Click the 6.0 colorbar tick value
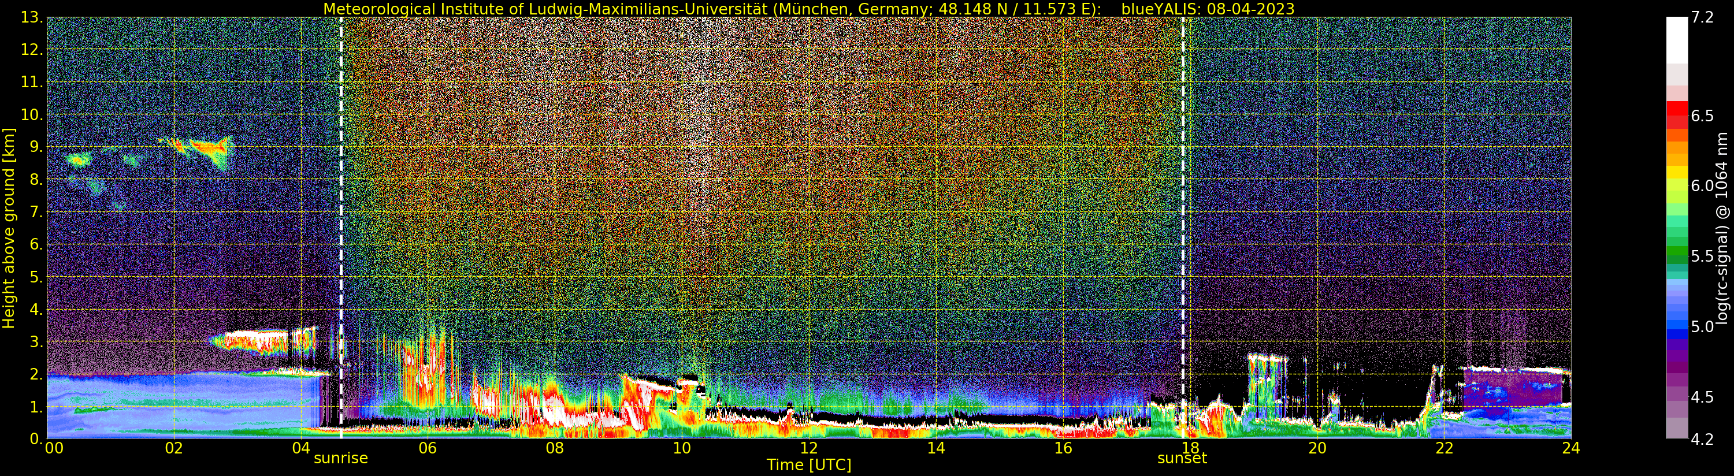 (1702, 186)
